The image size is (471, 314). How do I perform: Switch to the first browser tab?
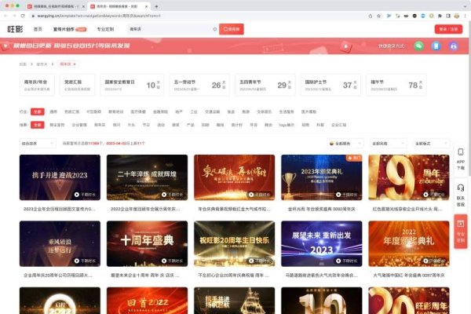pyautogui.click(x=56, y=6)
